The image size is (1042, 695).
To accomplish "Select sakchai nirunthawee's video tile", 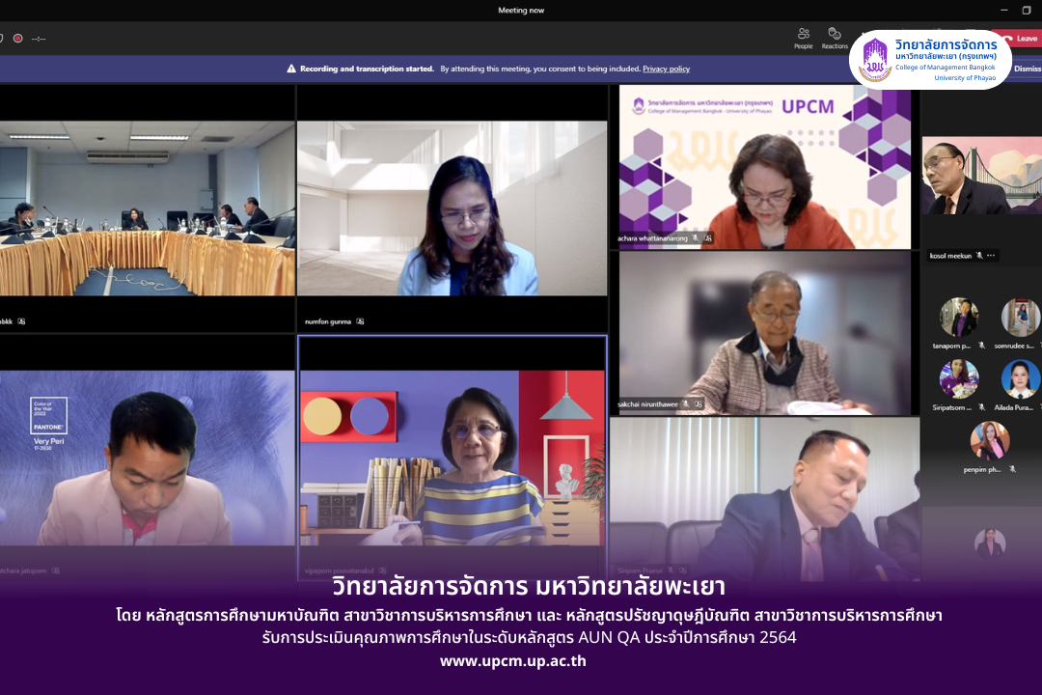I will (765, 332).
